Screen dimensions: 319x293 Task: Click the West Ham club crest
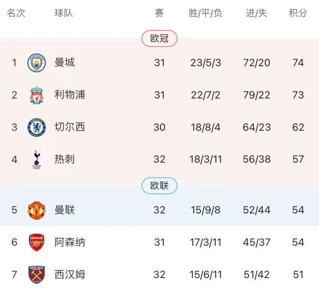point(36,275)
